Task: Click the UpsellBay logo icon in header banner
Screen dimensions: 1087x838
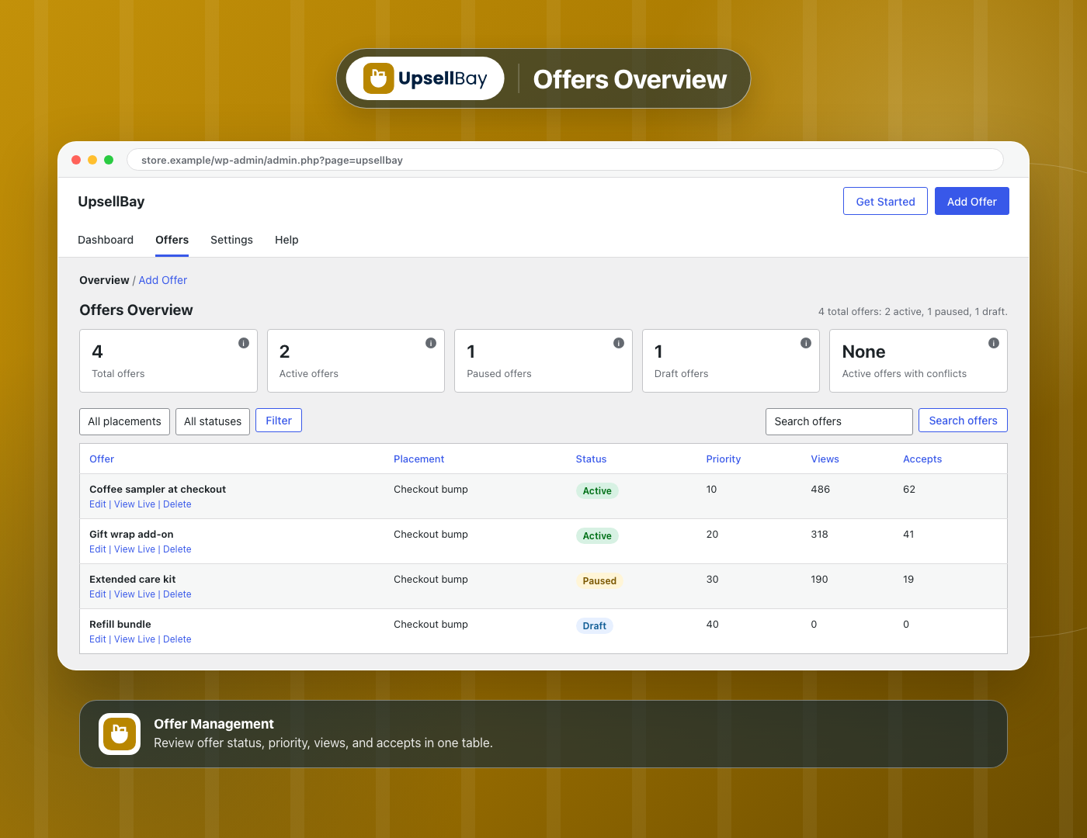Action: (379, 78)
